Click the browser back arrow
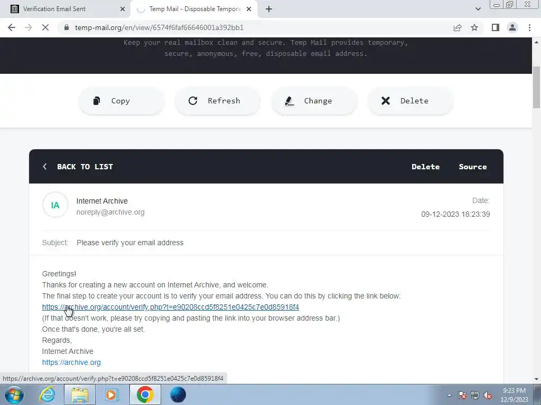The image size is (541, 405). tap(12, 27)
